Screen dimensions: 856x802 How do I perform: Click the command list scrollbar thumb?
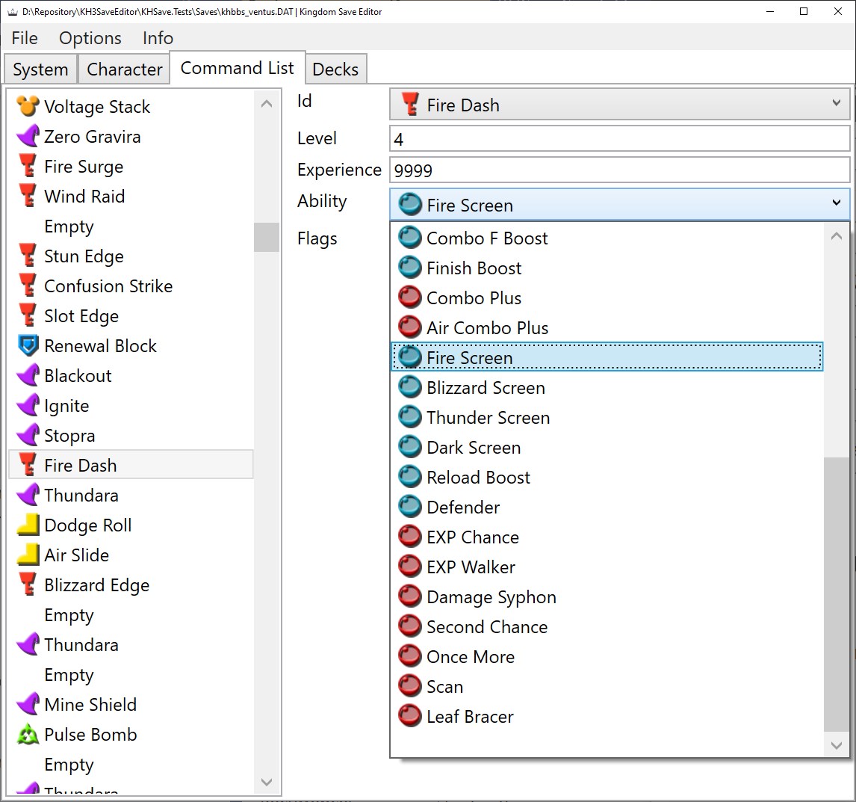click(267, 237)
